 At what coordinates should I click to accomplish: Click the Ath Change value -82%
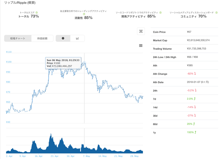[191, 74]
